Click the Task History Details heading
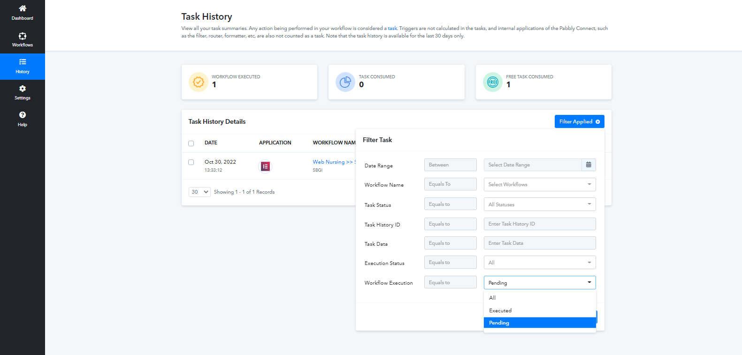Screen dimensions: 742x355 (217, 121)
